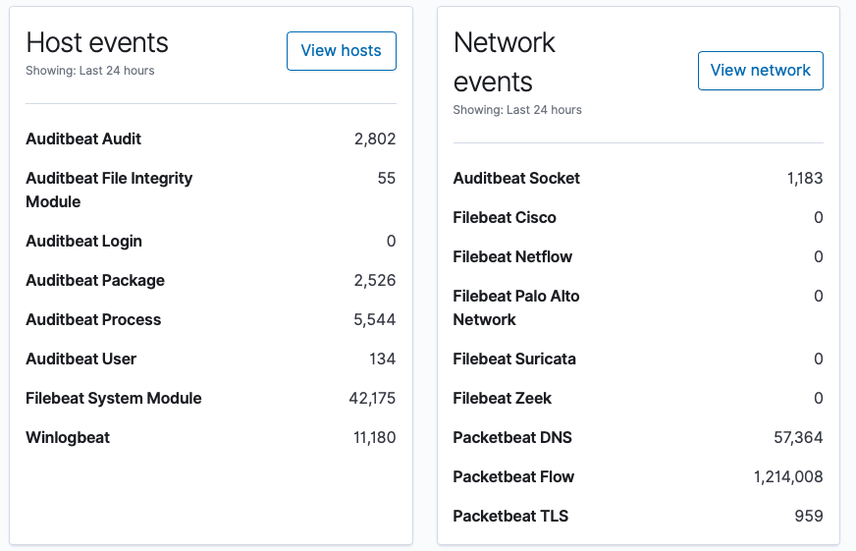Select the Filebeat Suricata entry
The image size is (856, 551).
click(x=514, y=358)
